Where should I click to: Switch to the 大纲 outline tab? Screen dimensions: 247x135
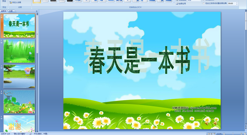click(x=11, y=11)
